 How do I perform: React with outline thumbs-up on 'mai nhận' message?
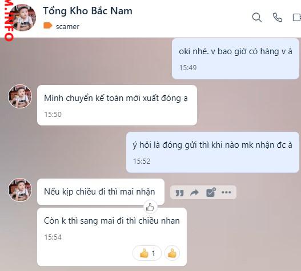150,207
